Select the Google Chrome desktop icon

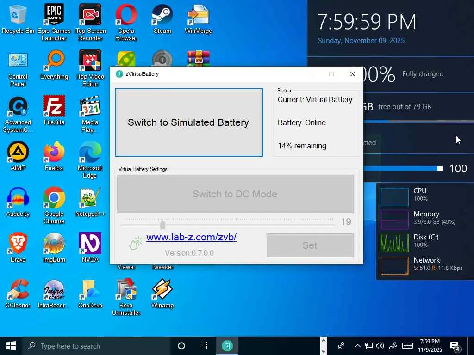[x=54, y=206]
